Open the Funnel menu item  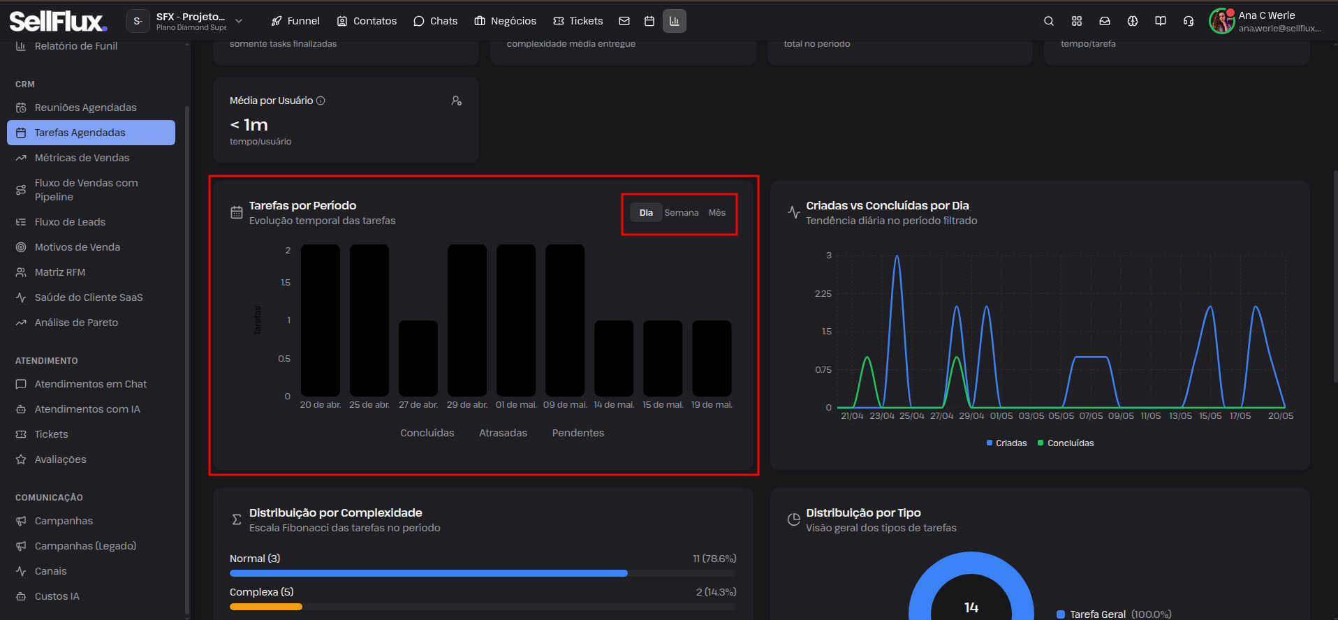pyautogui.click(x=295, y=21)
